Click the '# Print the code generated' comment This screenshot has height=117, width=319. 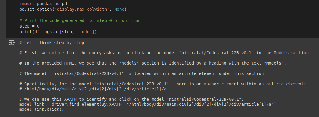click(79, 20)
